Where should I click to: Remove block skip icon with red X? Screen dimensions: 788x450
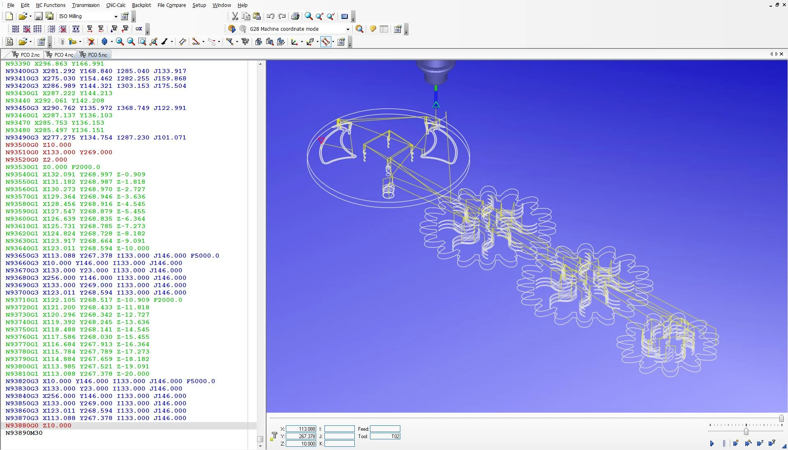pyautogui.click(x=63, y=29)
